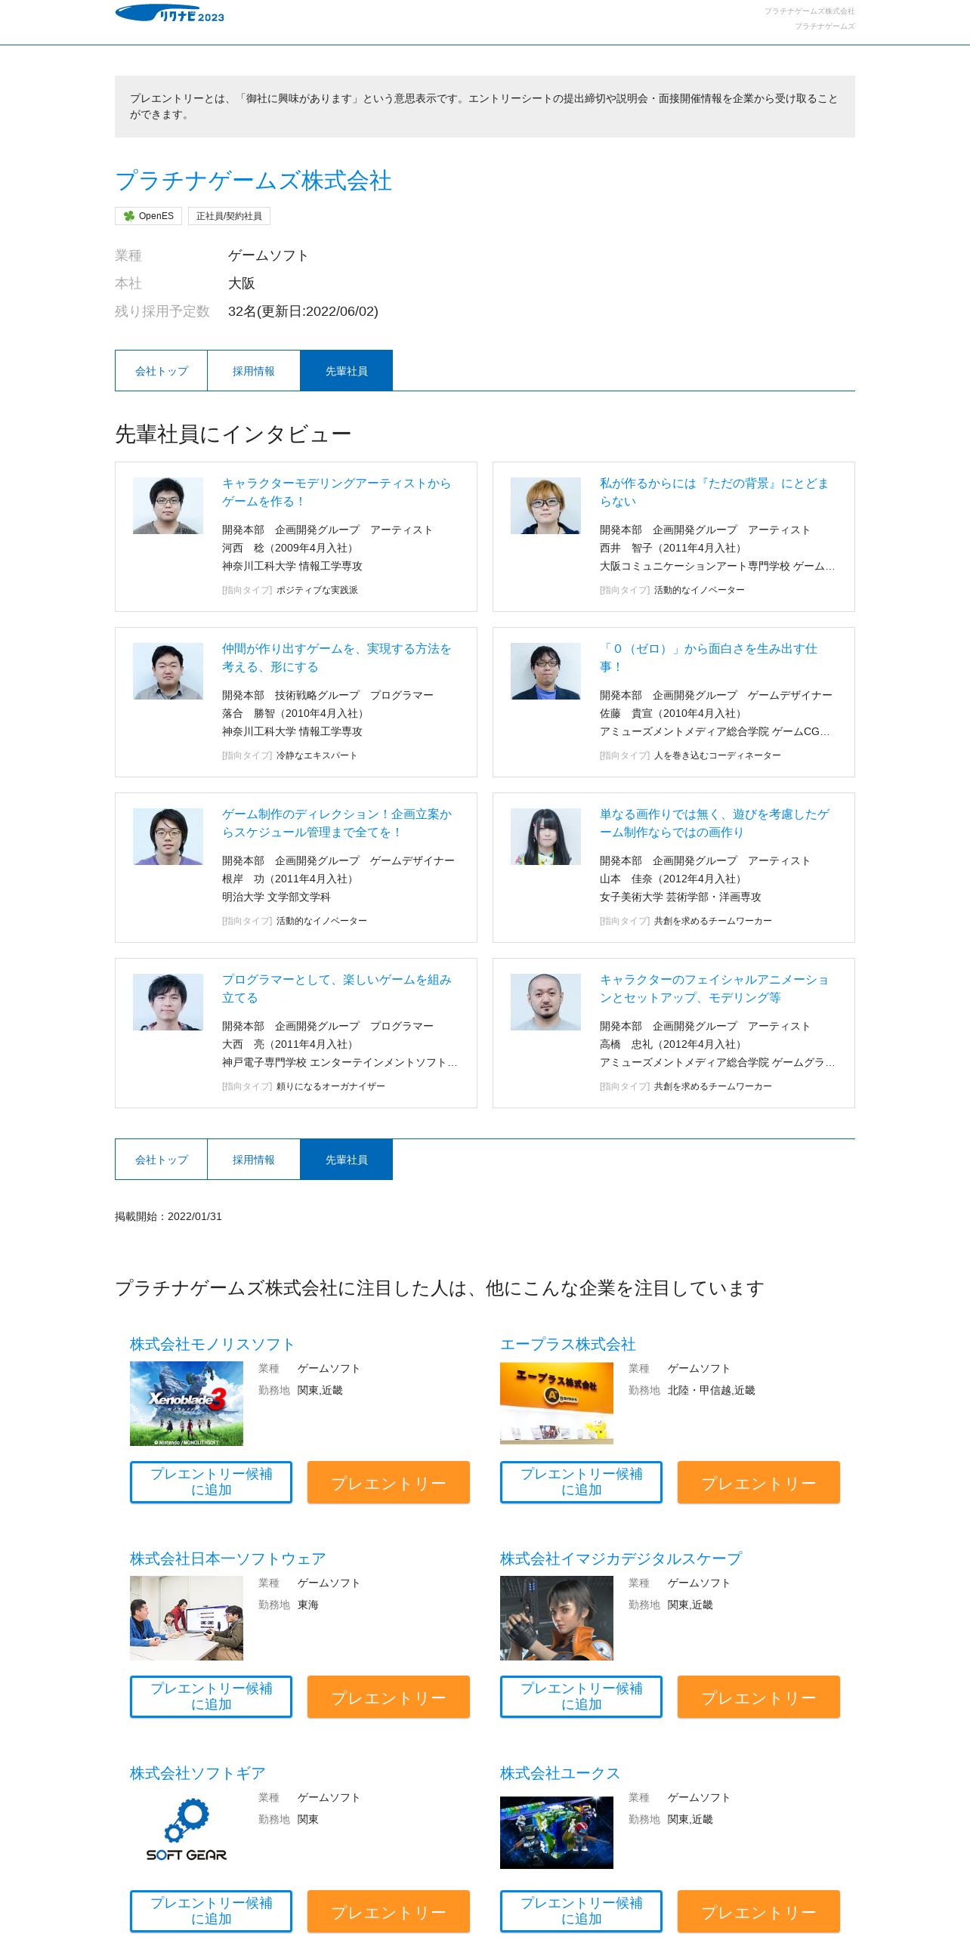Image resolution: width=970 pixels, height=1940 pixels.
Task: Open 株式会社モノリスソフト company link
Action: (212, 1345)
